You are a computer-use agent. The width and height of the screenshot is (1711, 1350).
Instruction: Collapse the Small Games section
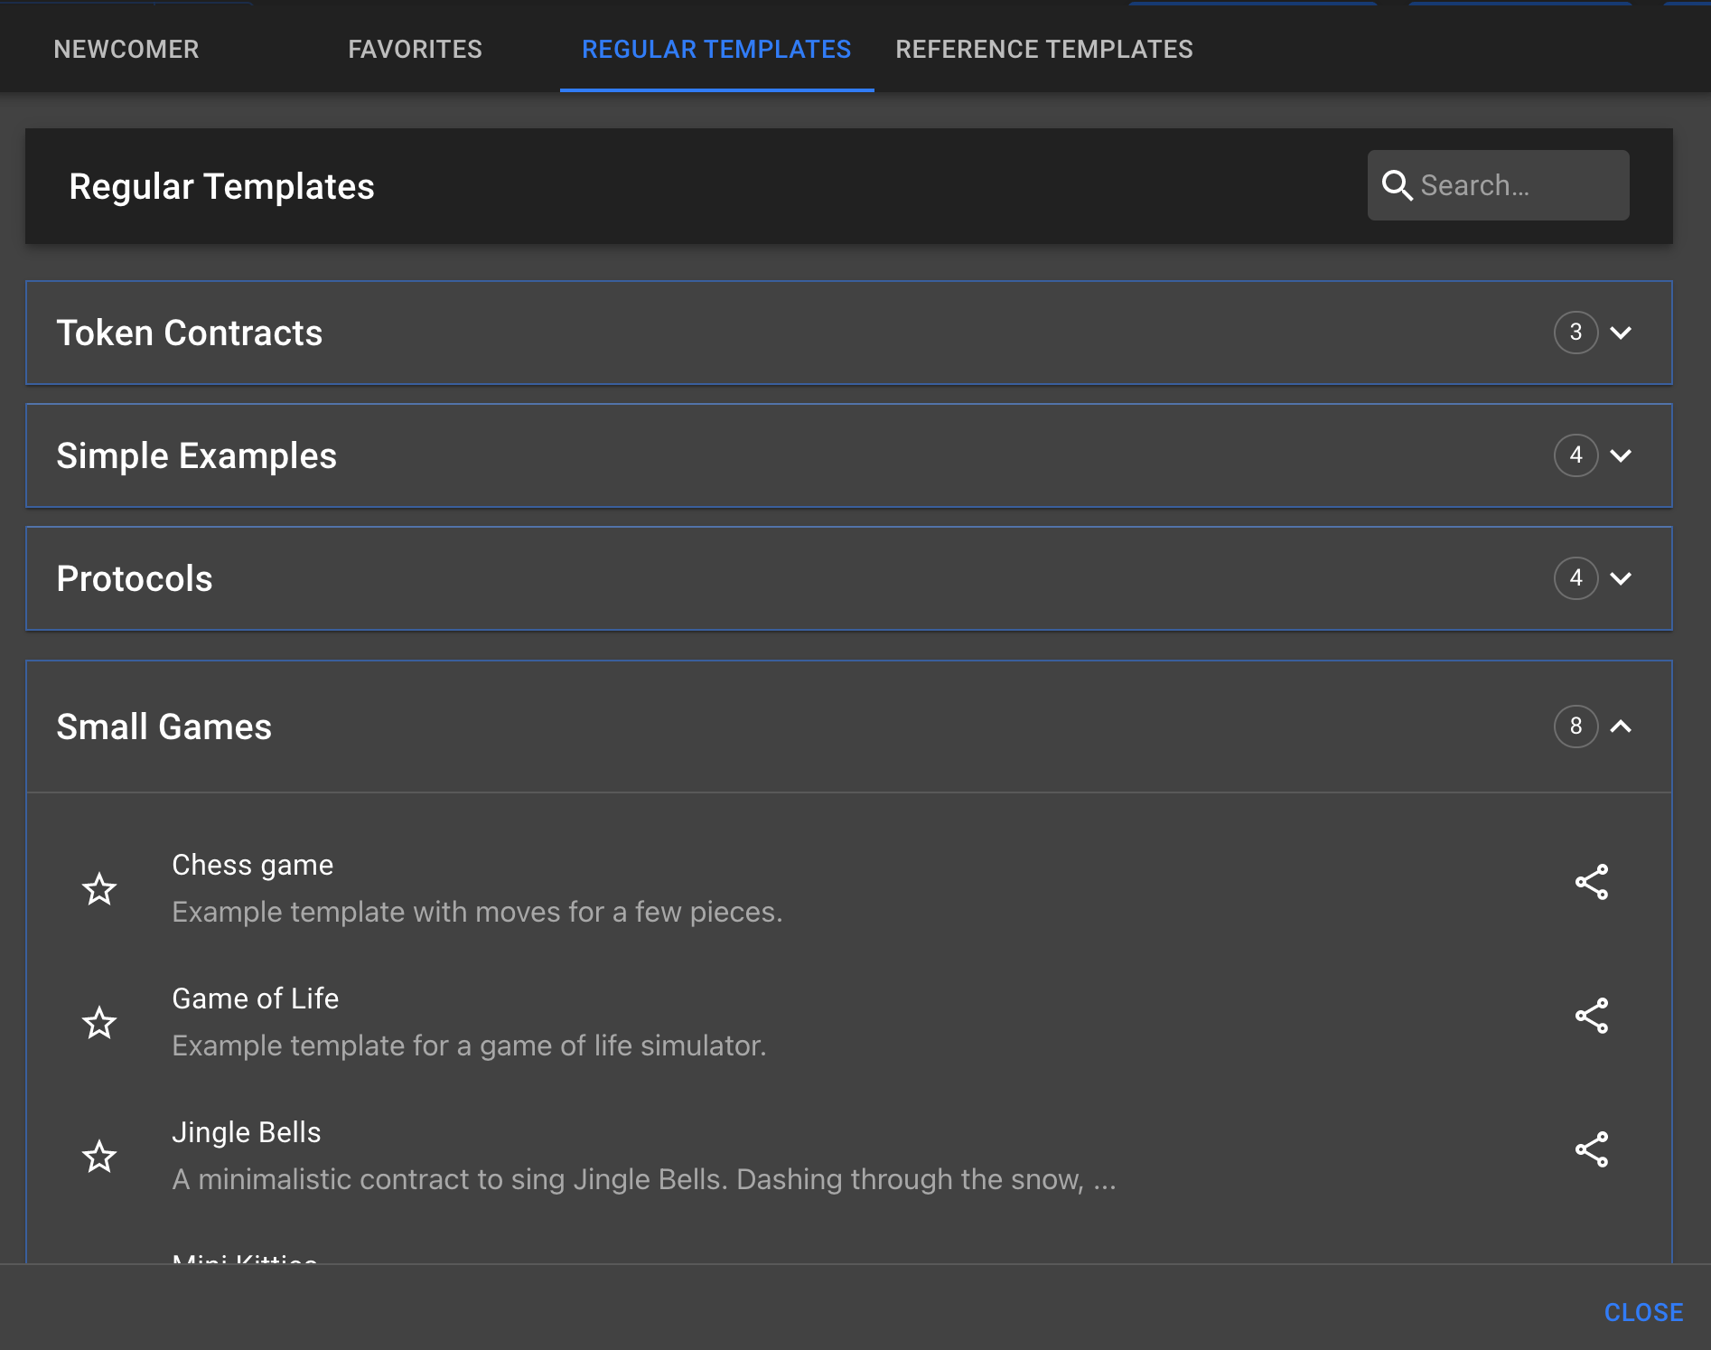1621,727
